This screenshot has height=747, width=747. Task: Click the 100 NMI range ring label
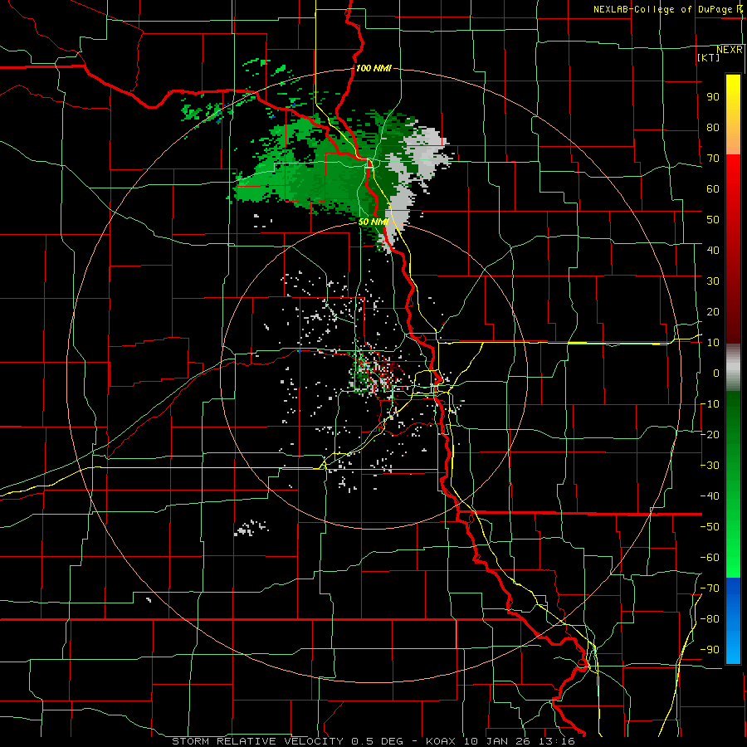373,68
